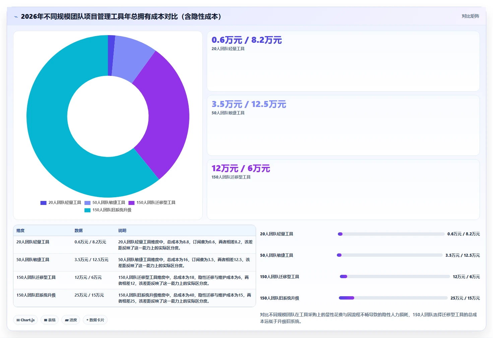This screenshot has height=338, width=493.
Task: Click the 进度 tag chip
Action: [x=71, y=320]
